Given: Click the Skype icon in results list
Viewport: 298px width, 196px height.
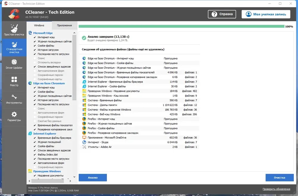Looking at the screenshot, I should 84,142.
